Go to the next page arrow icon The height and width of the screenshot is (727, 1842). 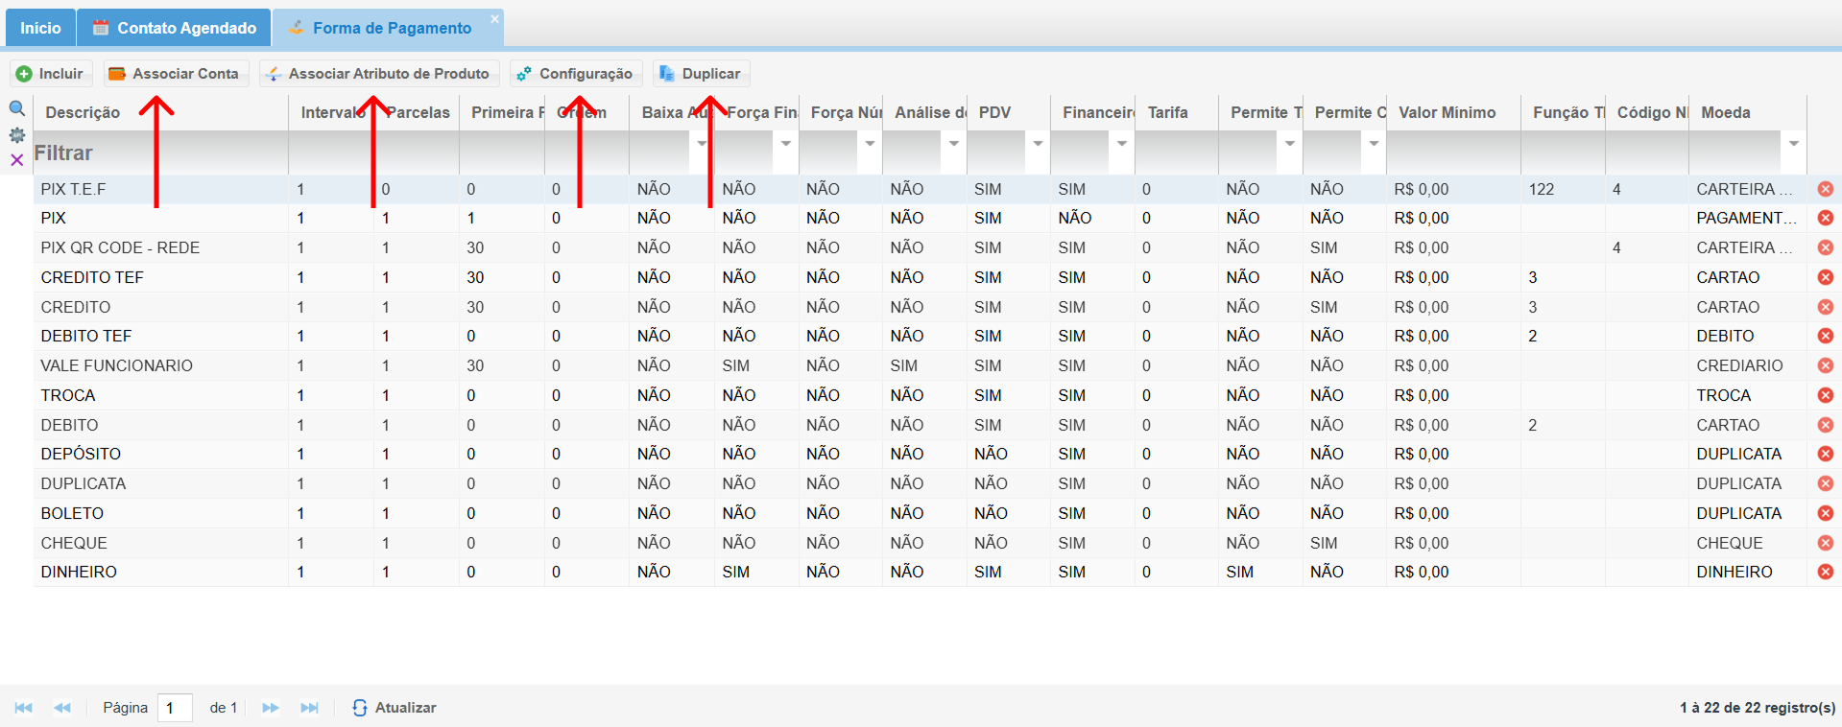[x=271, y=708]
